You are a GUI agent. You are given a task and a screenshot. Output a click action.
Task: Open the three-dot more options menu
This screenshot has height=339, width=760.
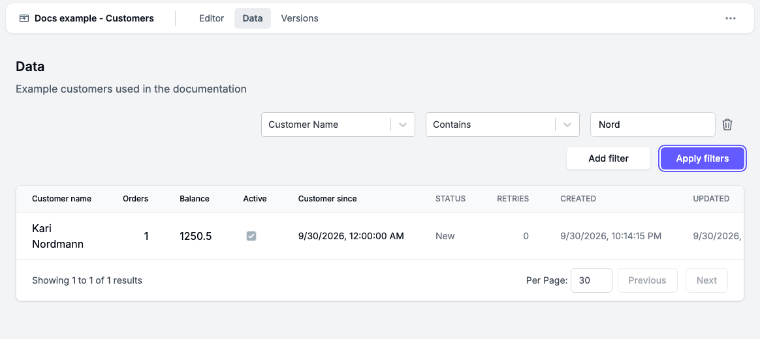click(731, 18)
